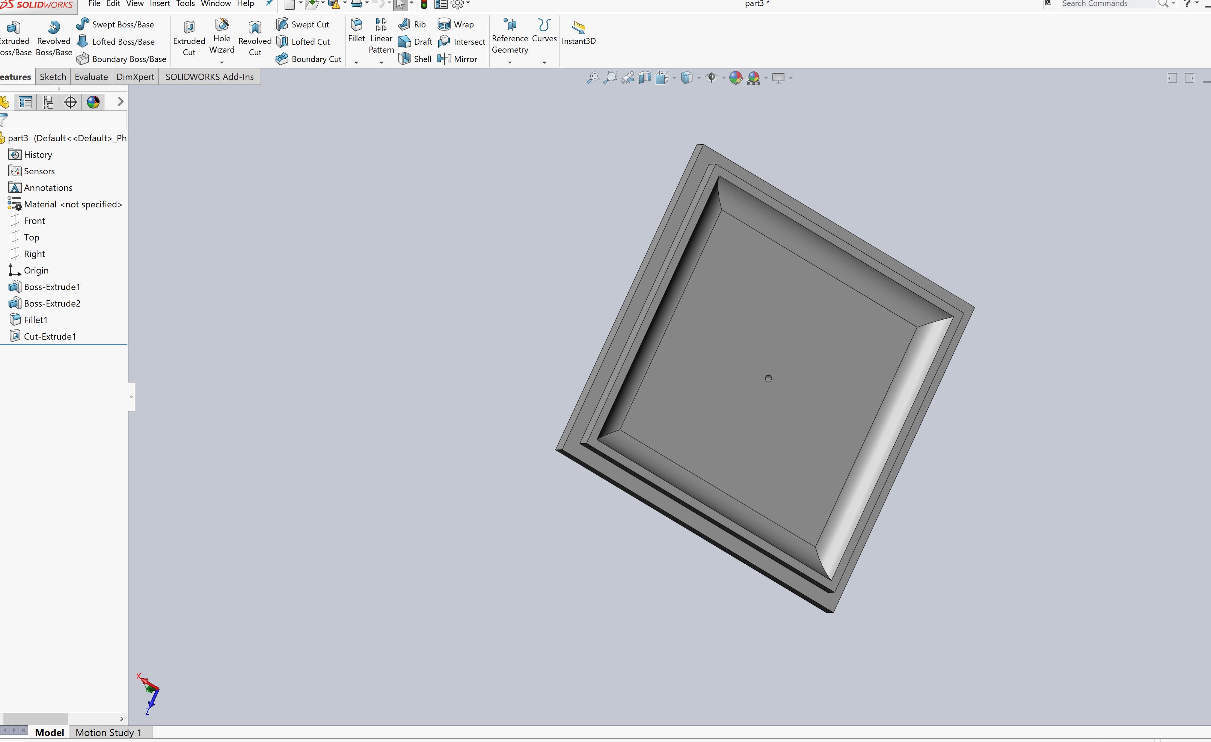The height and width of the screenshot is (742, 1211).
Task: Switch to SOLIDWORKS Add-Ins tab
Action: pos(210,77)
